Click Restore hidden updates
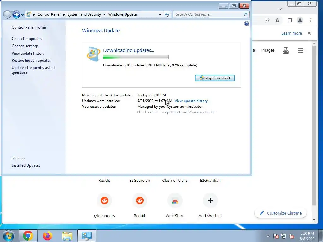This screenshot has width=323, height=242. (x=31, y=60)
